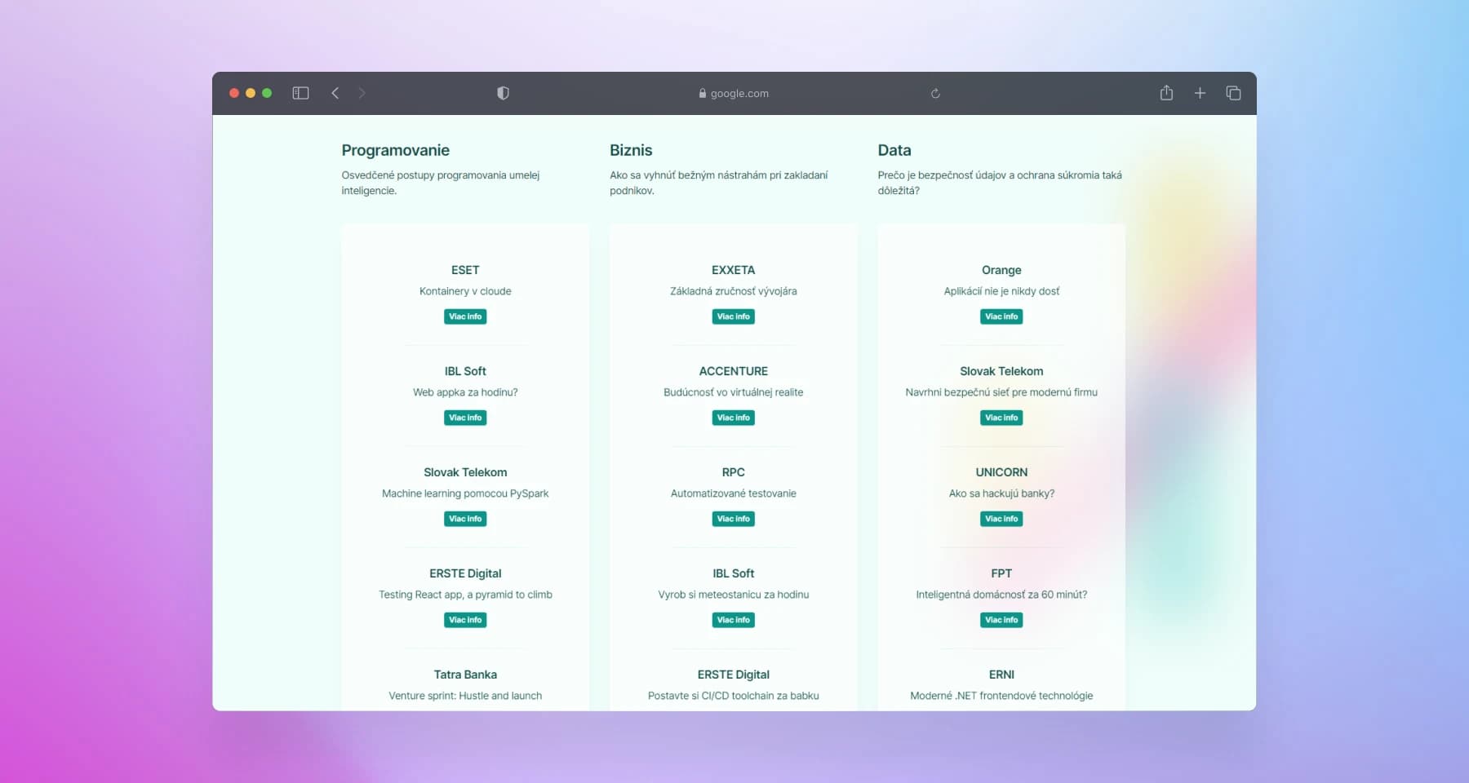Select the Data heading
Viewport: 1469px width, 783px height.
point(894,150)
